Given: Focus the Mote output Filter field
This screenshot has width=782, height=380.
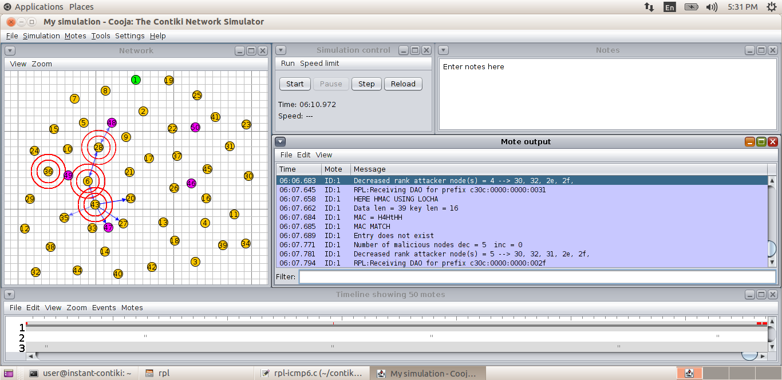Looking at the screenshot, I should coord(537,276).
